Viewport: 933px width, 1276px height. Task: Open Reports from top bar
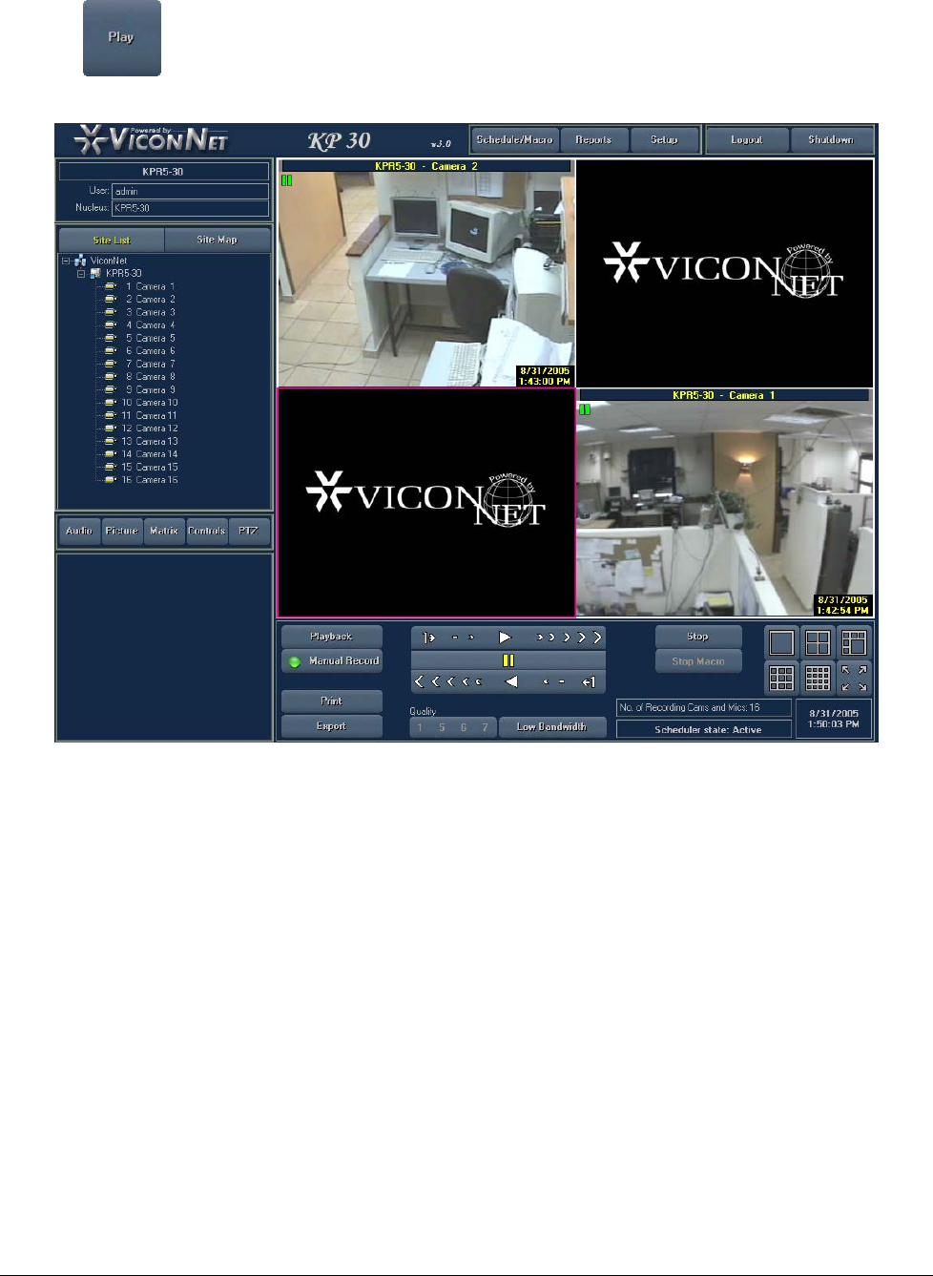pos(593,139)
